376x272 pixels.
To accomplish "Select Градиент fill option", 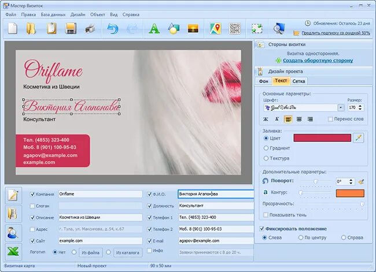I will click(266, 148).
